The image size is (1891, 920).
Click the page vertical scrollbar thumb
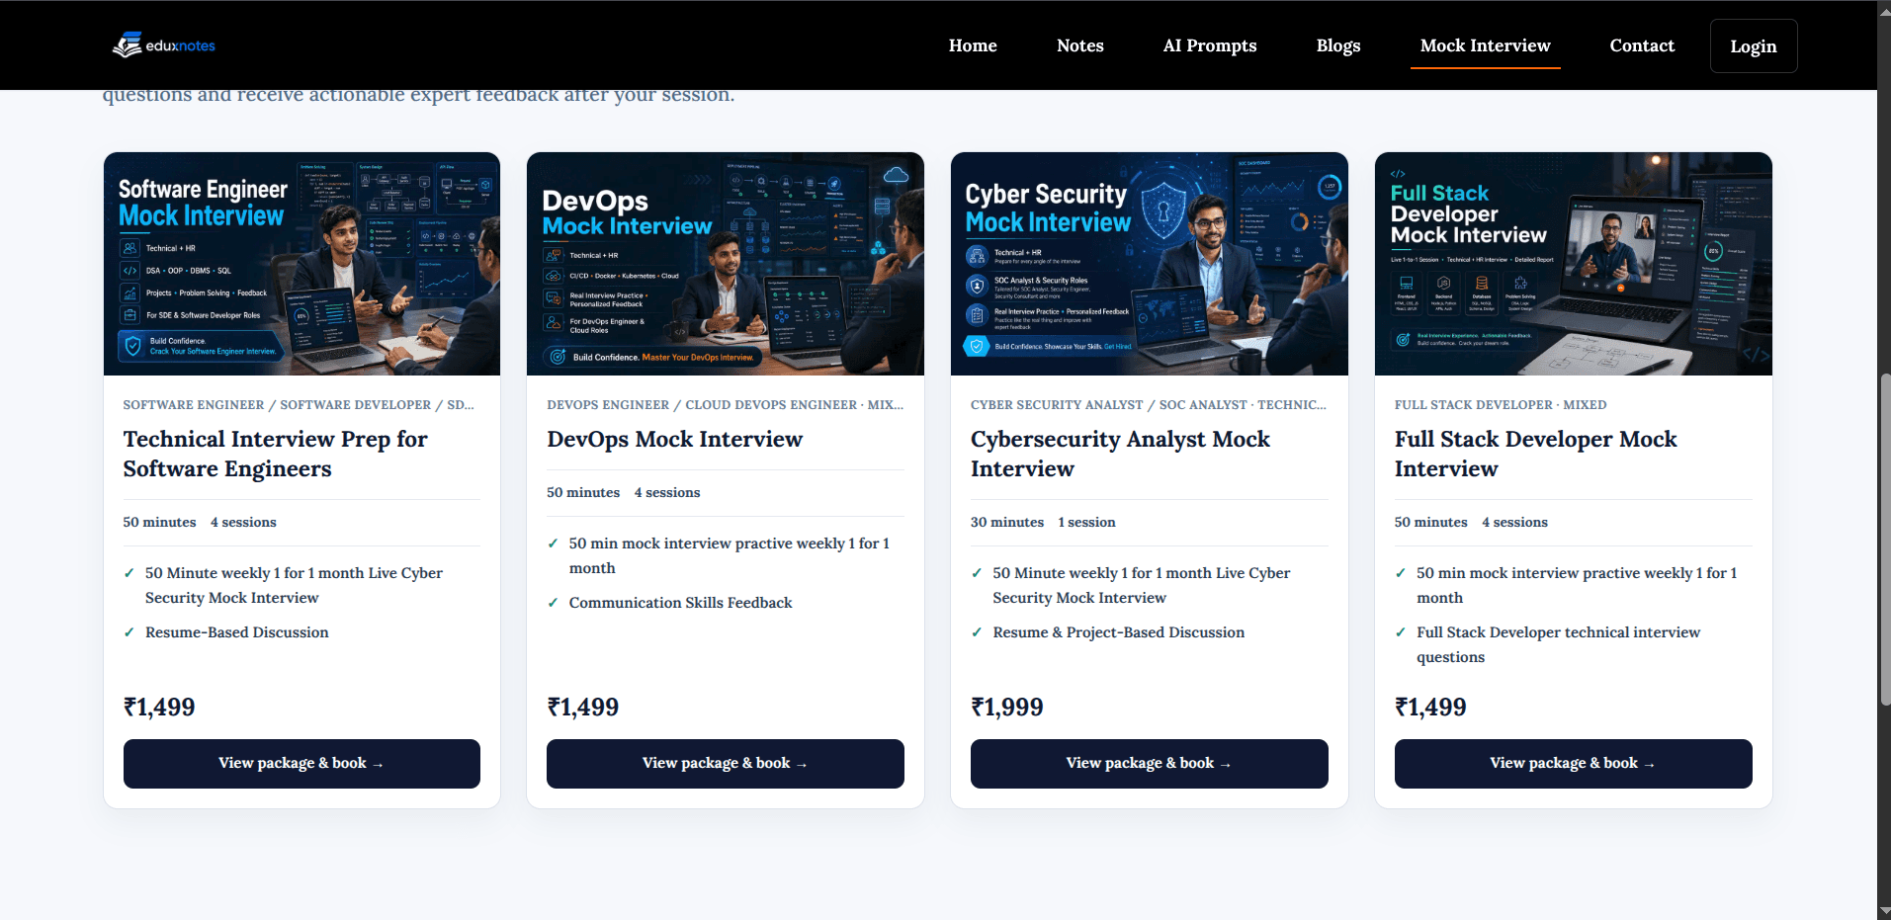(x=1884, y=539)
